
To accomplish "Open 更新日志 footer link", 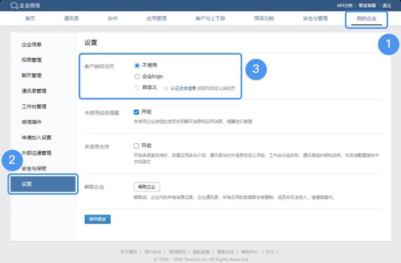I will click(225, 252).
